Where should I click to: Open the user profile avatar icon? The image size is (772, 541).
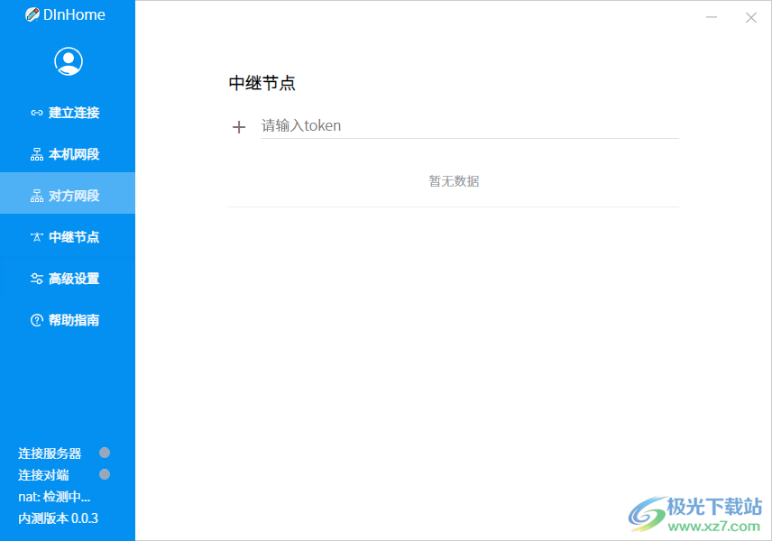tap(68, 60)
